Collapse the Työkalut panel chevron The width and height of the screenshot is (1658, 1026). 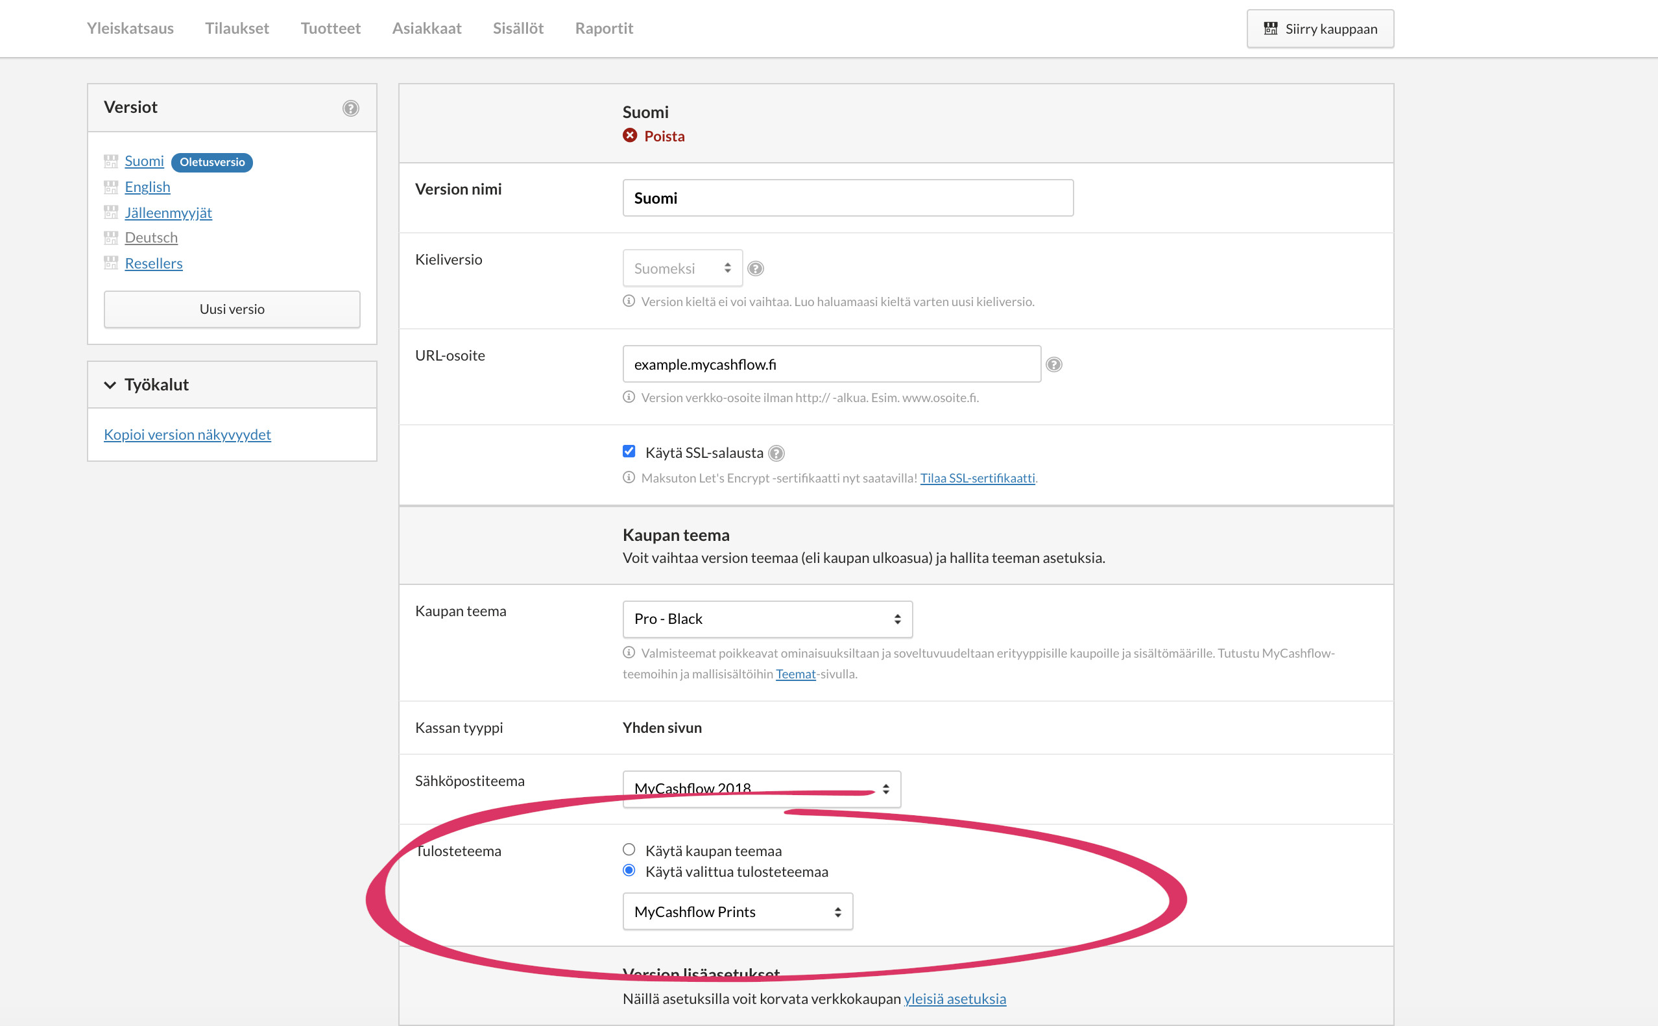click(x=110, y=385)
